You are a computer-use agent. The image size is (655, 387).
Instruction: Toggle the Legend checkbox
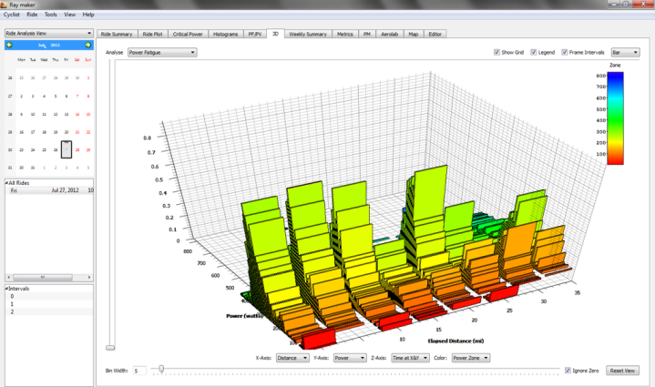point(534,52)
